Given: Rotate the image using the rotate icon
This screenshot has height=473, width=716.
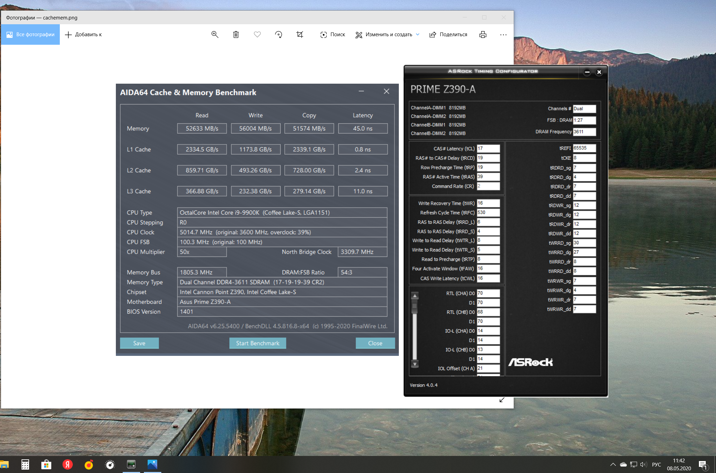Looking at the screenshot, I should point(279,34).
